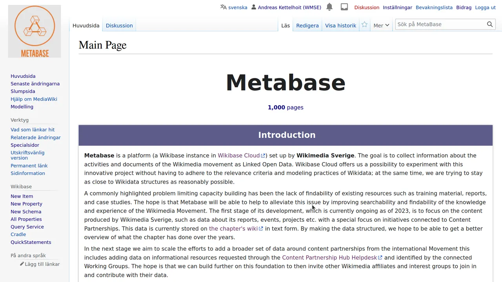Click the 1,000 pages count link
Viewport: 502px width, 282px height.
(286, 107)
